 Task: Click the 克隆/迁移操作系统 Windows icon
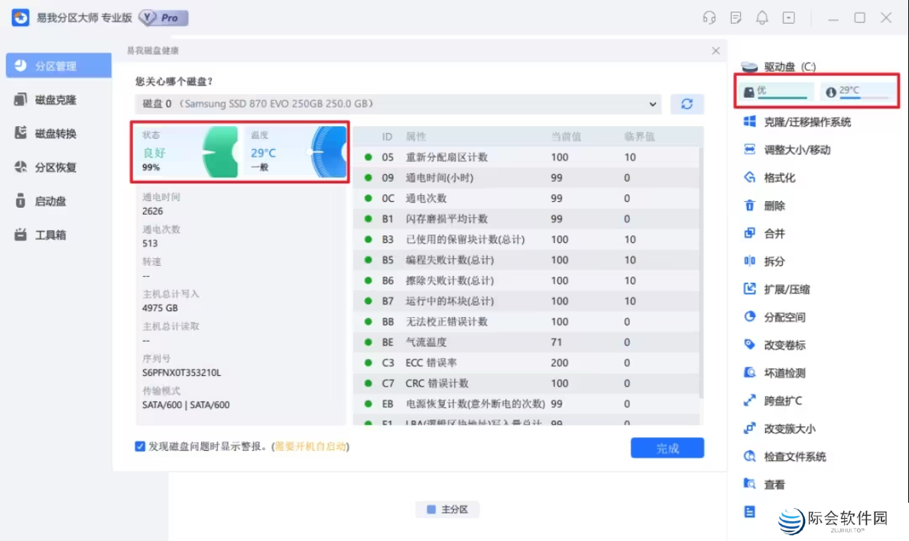click(750, 122)
